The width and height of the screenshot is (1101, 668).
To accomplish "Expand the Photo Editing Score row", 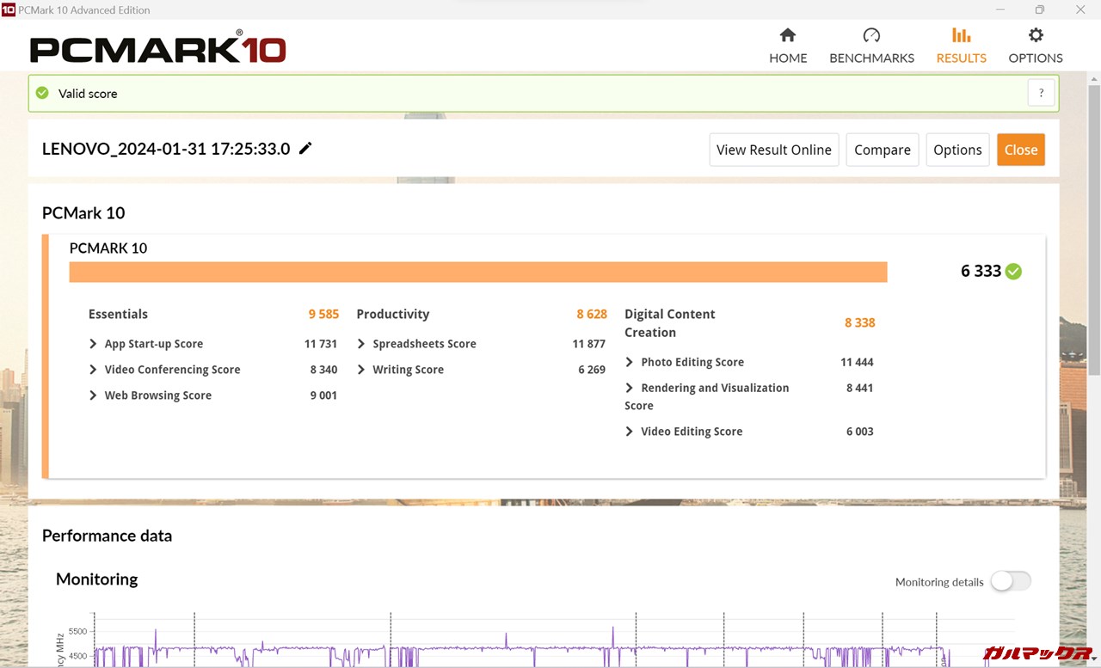I will (x=630, y=363).
